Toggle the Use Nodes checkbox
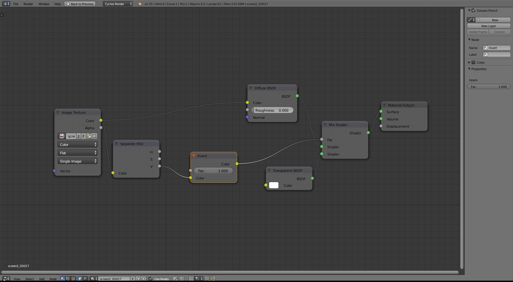513x282 pixels. pos(151,279)
